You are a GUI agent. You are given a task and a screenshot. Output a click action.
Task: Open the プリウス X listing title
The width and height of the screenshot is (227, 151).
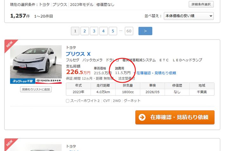pos(78,54)
